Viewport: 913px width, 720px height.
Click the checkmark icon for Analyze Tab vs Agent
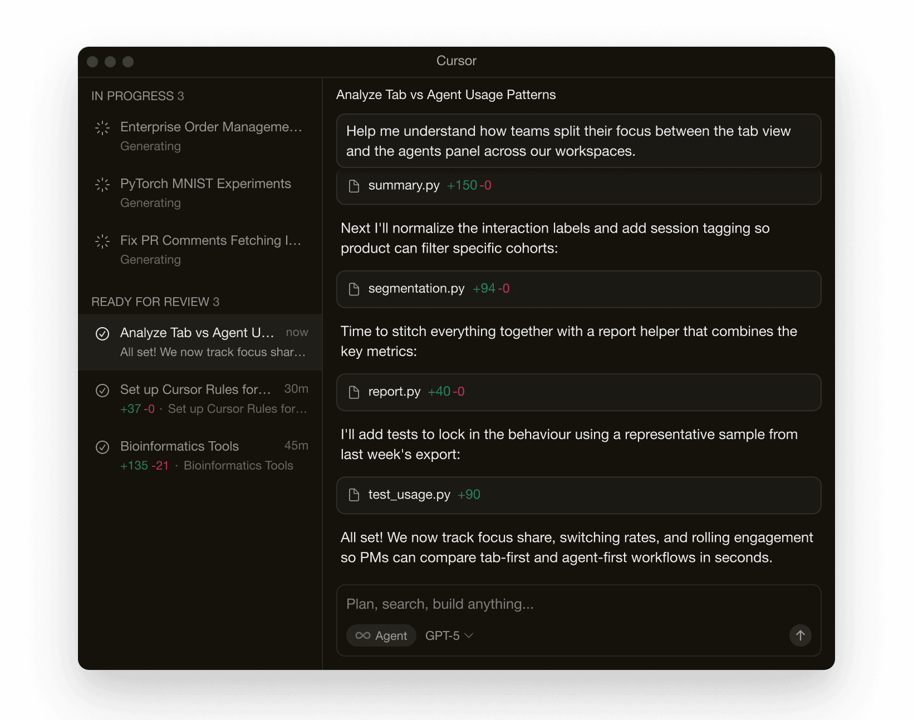(102, 334)
